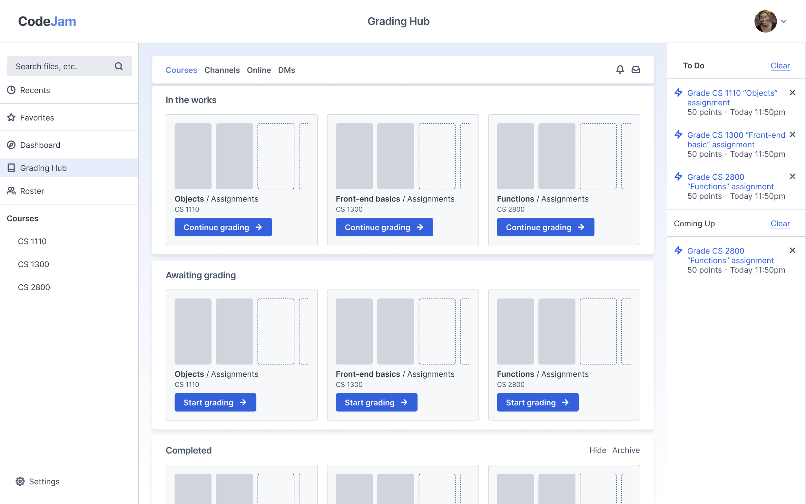Click lightning icon for CS 1300 Front-end to-do
This screenshot has width=806, height=504.
(678, 134)
